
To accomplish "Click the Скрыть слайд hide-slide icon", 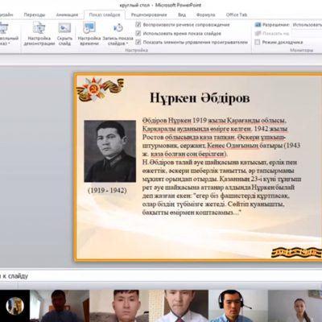I will click(64, 28).
